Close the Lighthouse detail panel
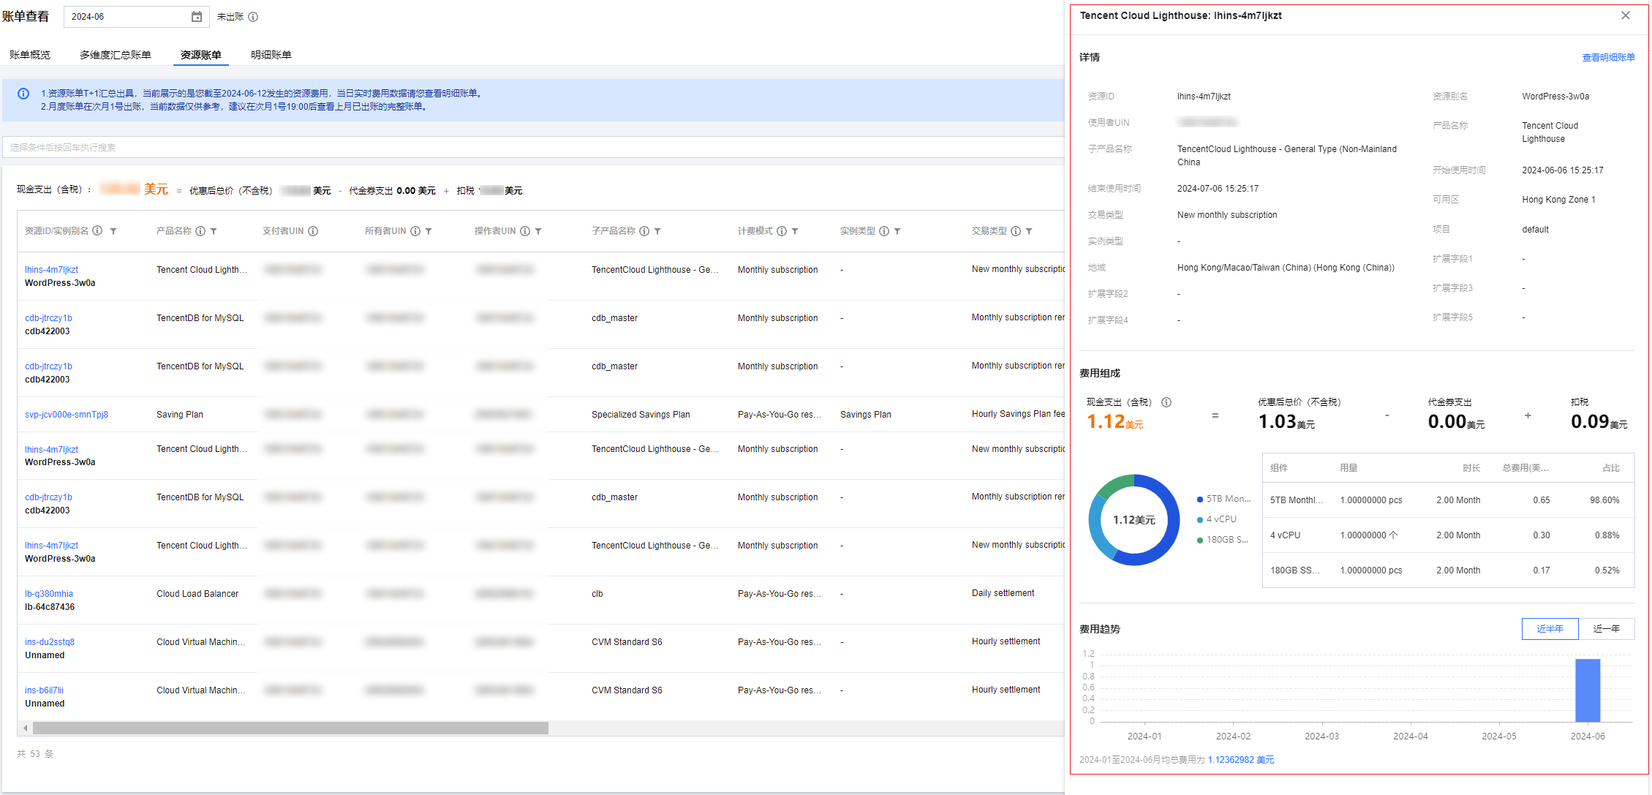Image resolution: width=1652 pixels, height=795 pixels. pyautogui.click(x=1625, y=15)
